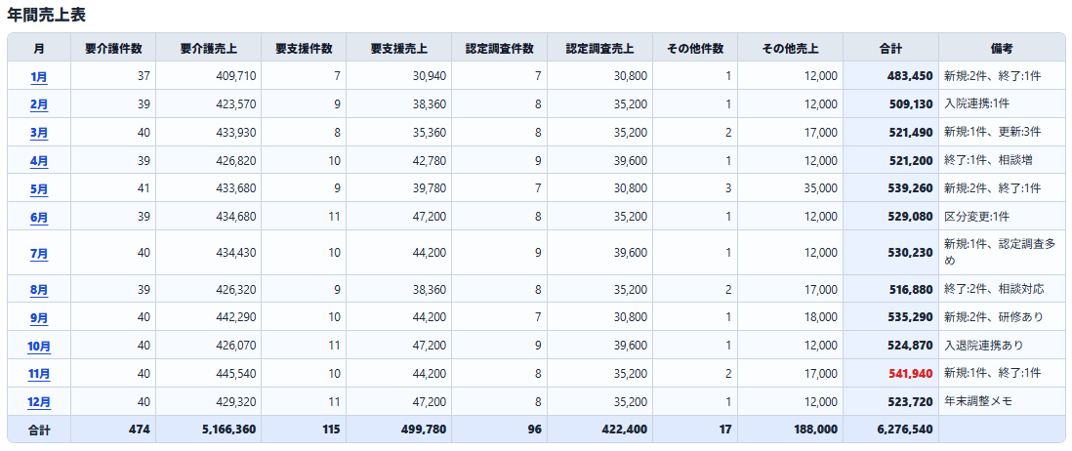
Task: Select the 521,200 total cell
Action: tap(890, 160)
